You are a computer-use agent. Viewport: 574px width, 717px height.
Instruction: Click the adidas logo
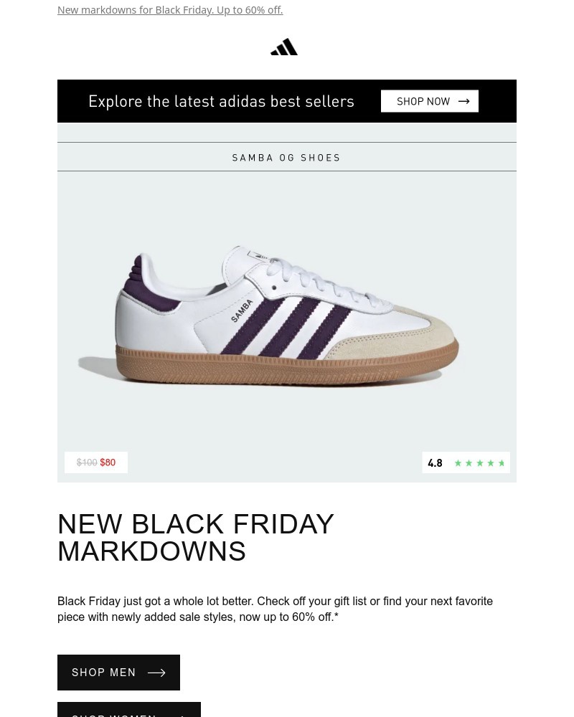284,46
